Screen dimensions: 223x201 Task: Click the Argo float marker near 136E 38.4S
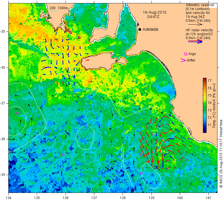pos(63,155)
